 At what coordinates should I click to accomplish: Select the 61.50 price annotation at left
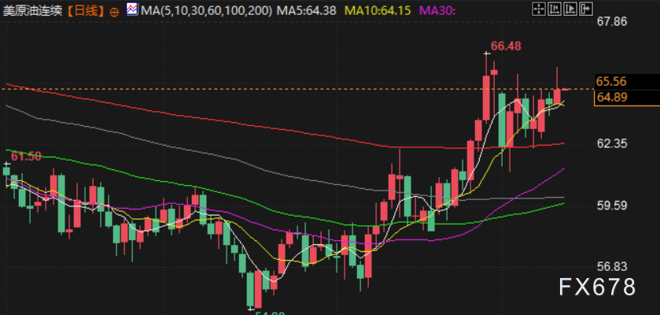tap(26, 157)
